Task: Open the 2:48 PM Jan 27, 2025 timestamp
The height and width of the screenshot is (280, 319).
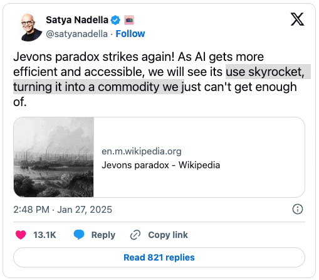Action: pos(63,210)
